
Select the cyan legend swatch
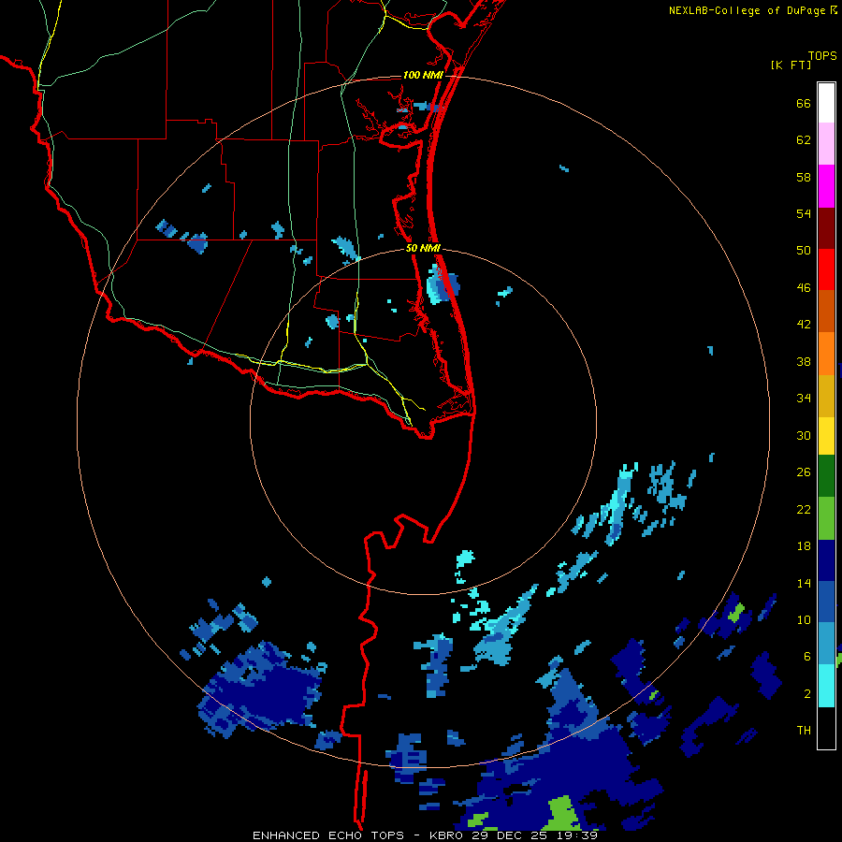[x=826, y=686]
